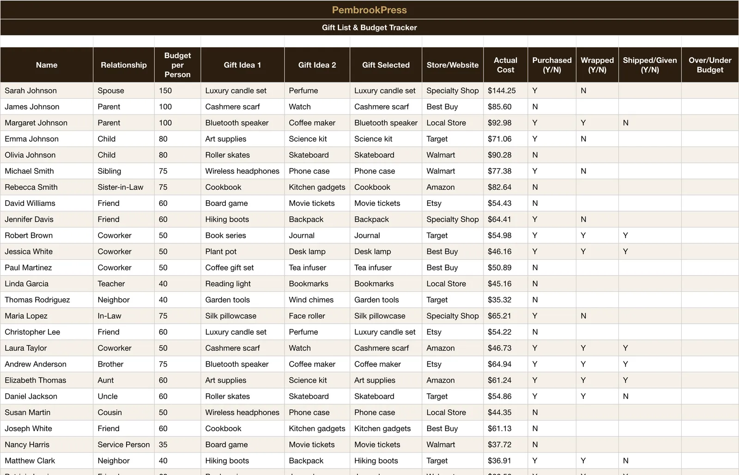Select the Roller skates cell in Olivia's row
The height and width of the screenshot is (475, 739).
click(242, 155)
